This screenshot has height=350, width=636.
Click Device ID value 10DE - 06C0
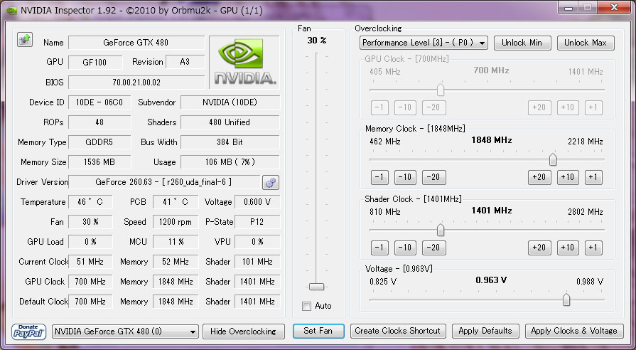pos(99,102)
